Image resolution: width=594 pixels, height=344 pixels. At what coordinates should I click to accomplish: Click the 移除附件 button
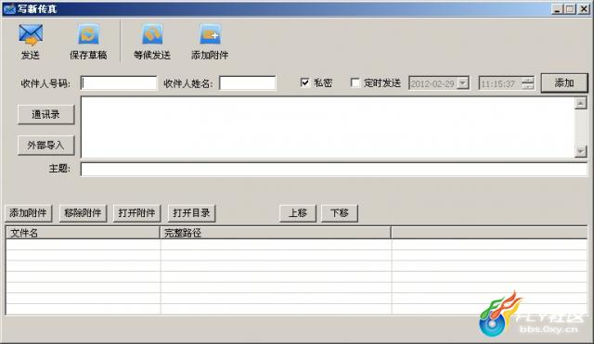[x=83, y=213]
